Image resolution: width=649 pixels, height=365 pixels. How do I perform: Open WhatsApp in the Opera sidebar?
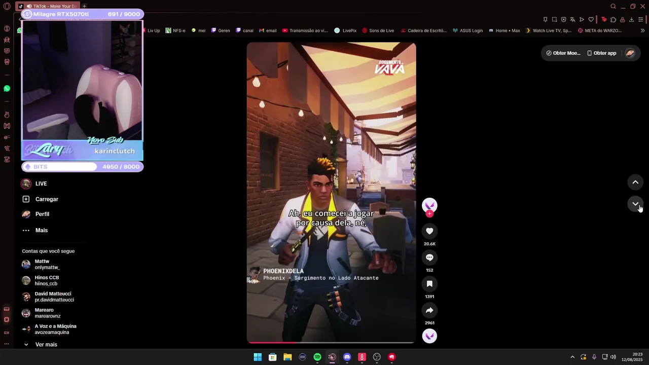(x=7, y=89)
